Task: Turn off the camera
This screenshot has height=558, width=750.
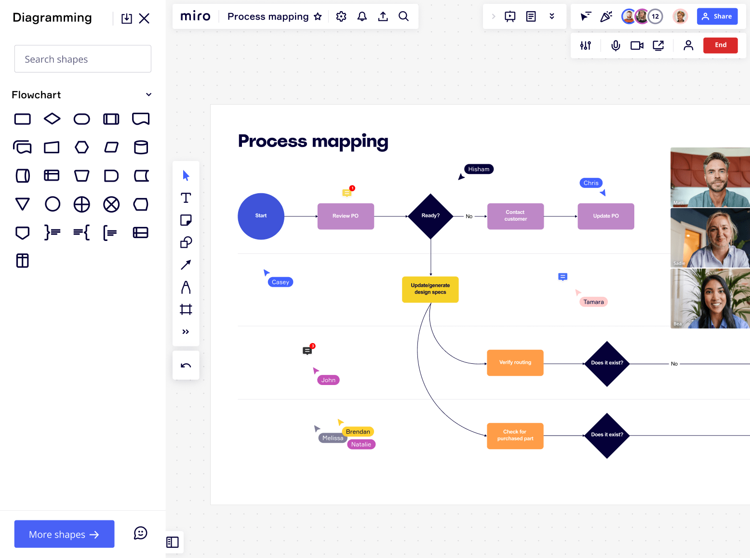Action: tap(637, 45)
